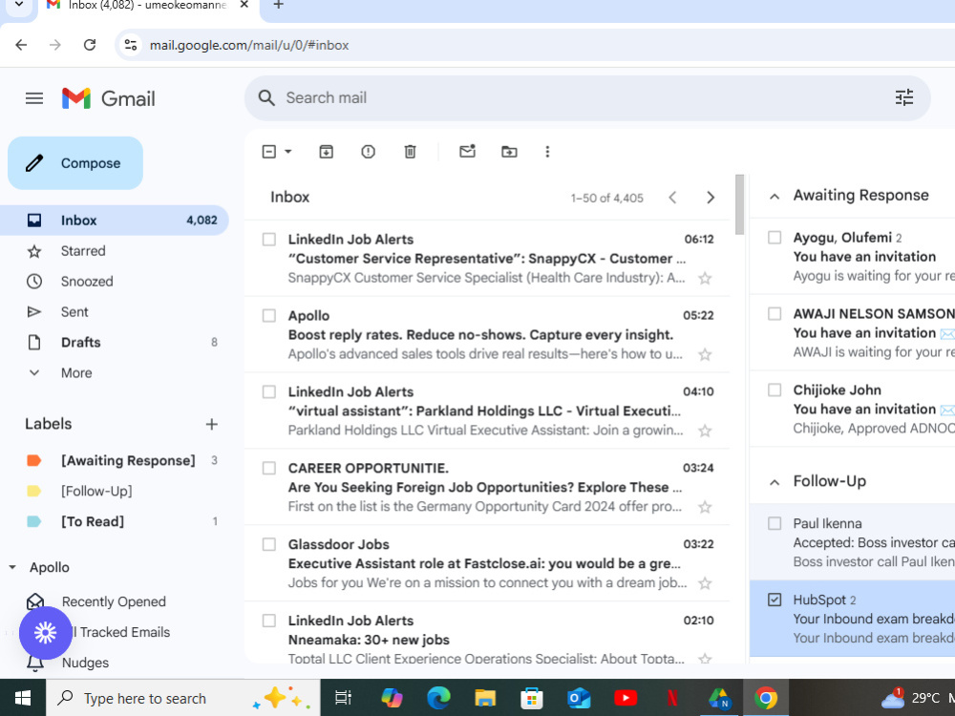Click the purple Apollo floating button

(46, 633)
